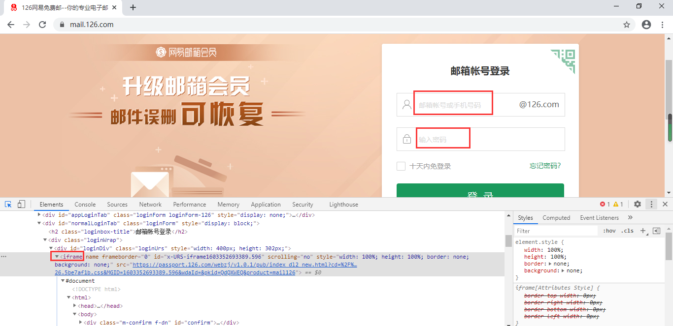
Task: Collapse the normalLoginTab div node
Action: (39, 223)
